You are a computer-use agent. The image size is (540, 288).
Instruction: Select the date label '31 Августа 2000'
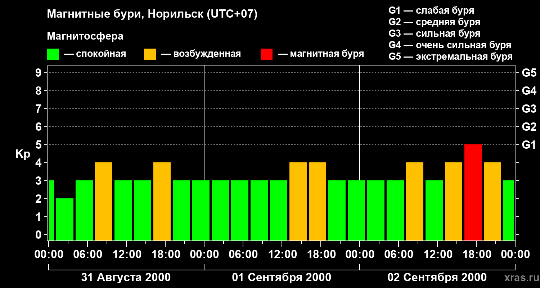click(x=126, y=278)
